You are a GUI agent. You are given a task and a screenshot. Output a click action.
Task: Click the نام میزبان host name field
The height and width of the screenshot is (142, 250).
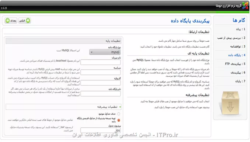[100, 62]
